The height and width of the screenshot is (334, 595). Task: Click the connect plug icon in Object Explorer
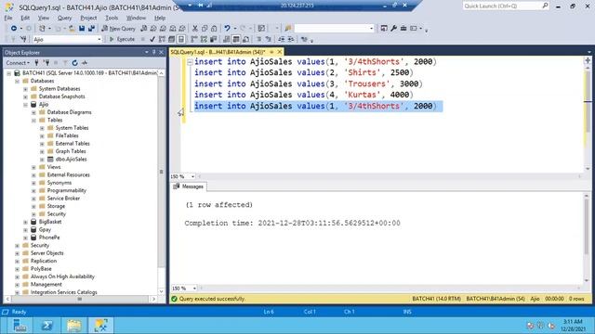37,63
